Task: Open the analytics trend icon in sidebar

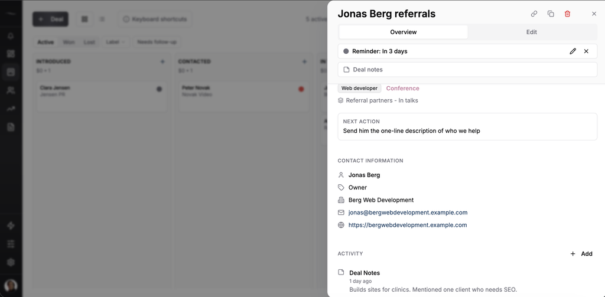Action: pos(11,109)
